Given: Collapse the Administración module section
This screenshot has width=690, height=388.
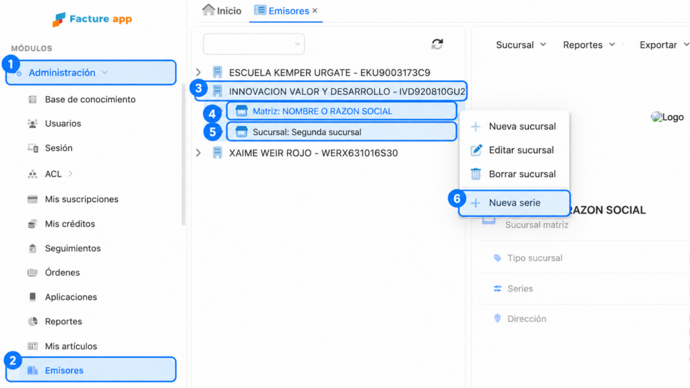Looking at the screenshot, I should click(x=91, y=73).
